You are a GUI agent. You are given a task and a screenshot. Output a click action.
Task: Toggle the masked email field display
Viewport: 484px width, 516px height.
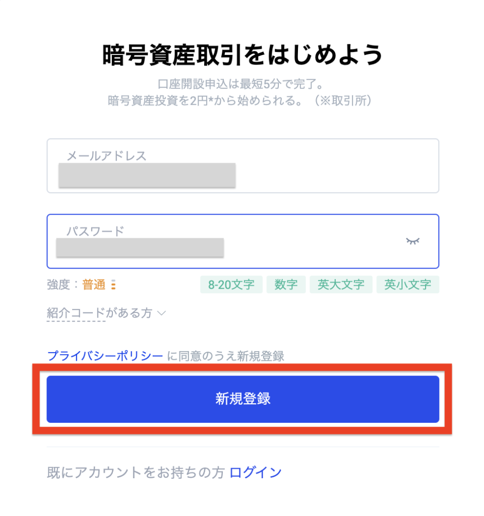[x=147, y=175]
